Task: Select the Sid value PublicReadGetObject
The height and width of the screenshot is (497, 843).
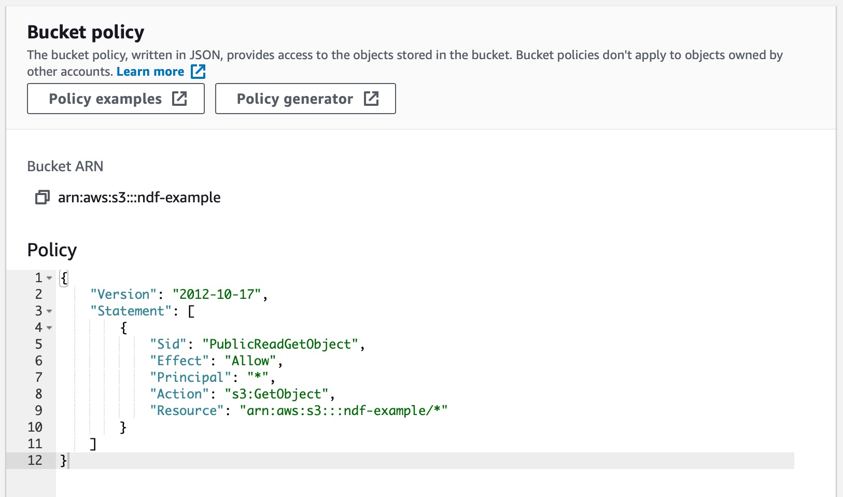Action: click(x=282, y=344)
